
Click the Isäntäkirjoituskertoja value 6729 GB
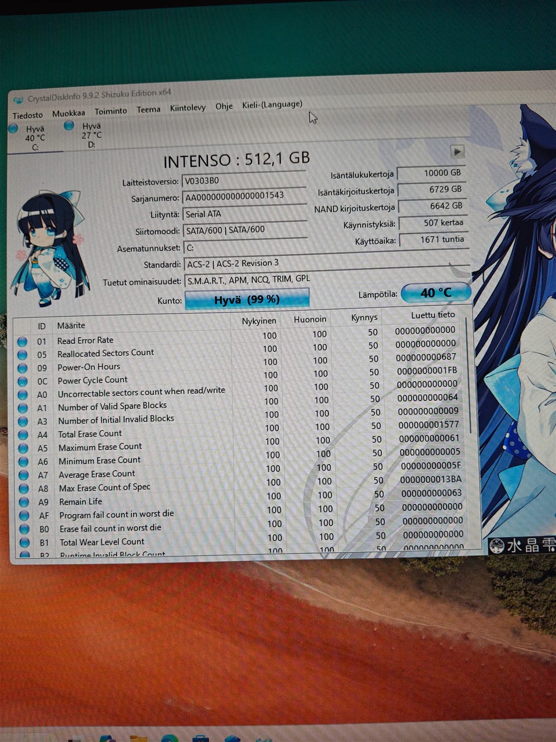433,190
